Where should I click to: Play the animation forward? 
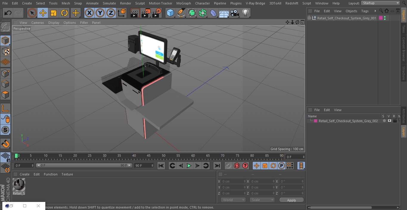[189, 166]
